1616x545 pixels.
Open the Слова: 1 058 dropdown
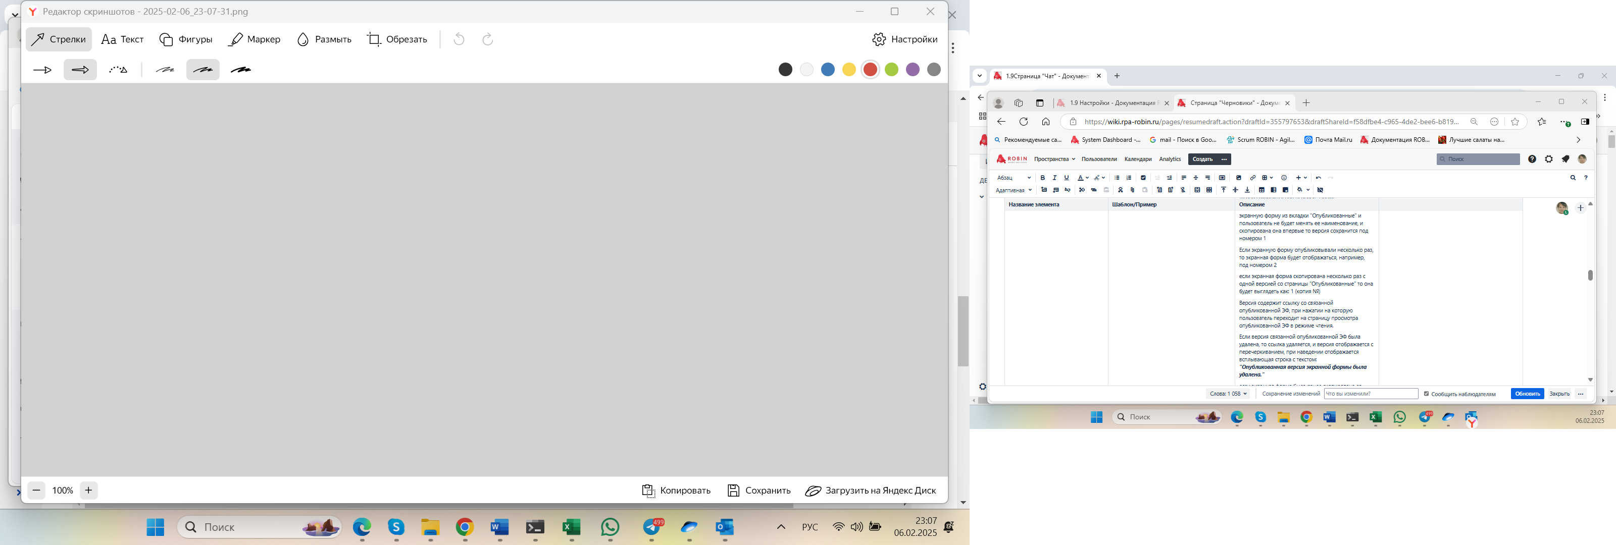[1228, 394]
